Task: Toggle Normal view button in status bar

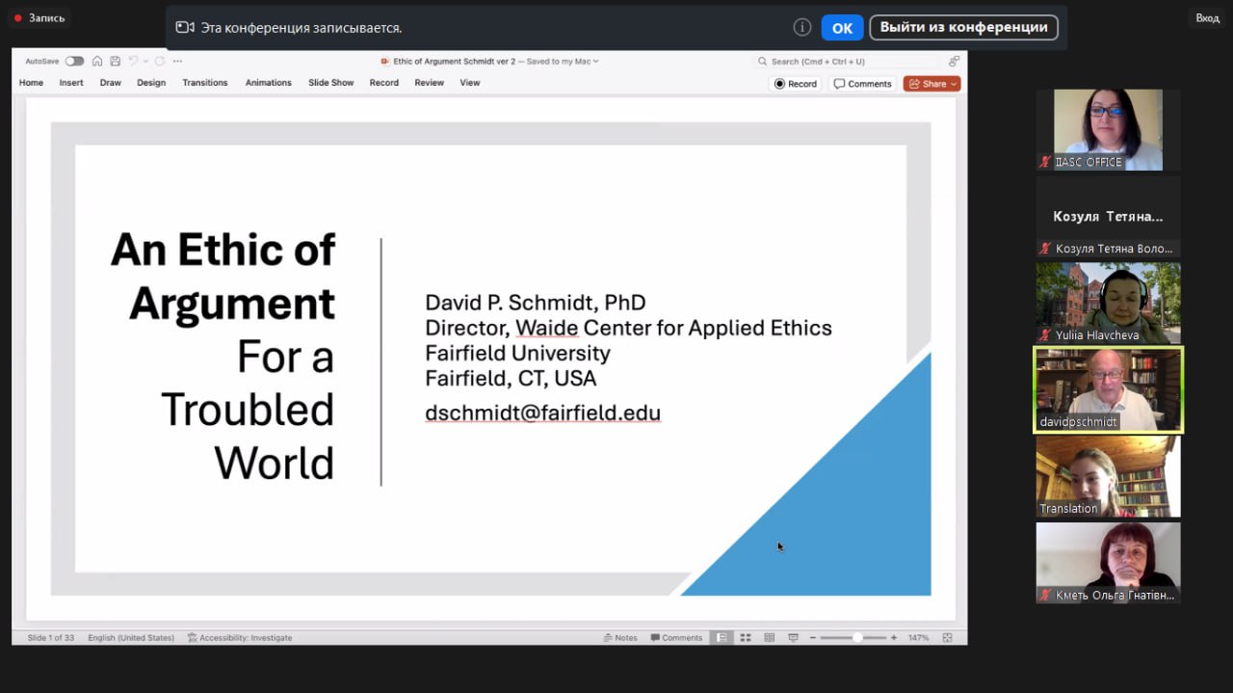Action: (x=721, y=638)
